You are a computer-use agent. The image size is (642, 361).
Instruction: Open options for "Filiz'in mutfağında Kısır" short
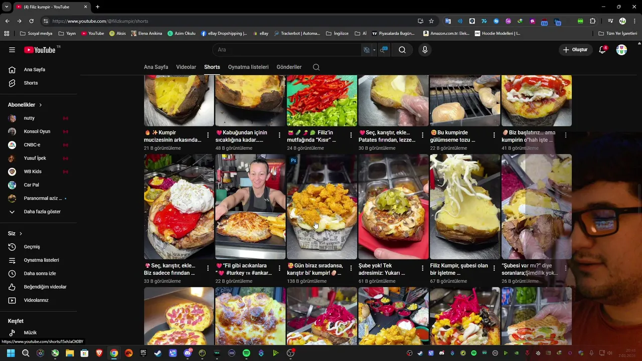coord(351,135)
